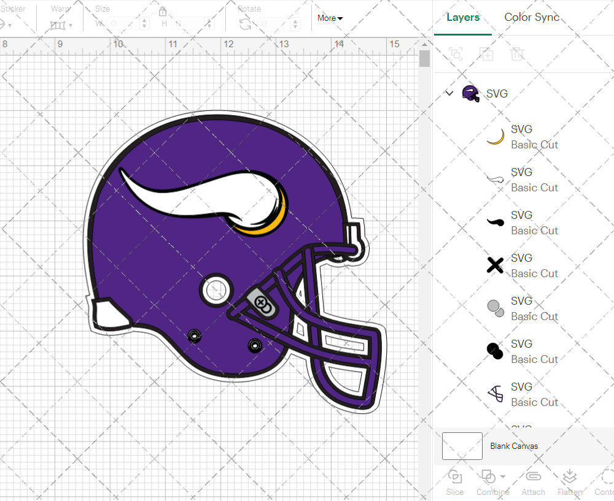614x501 pixels.
Task: Increase the width stepper value
Action: click(x=144, y=21)
